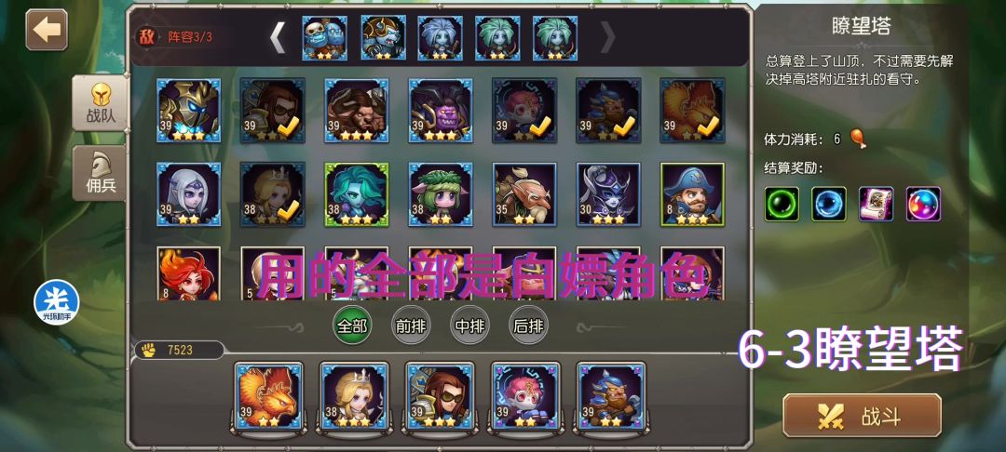Uncheck the blonde crowned princess hero
The width and height of the screenshot is (1006, 452).
273,194
